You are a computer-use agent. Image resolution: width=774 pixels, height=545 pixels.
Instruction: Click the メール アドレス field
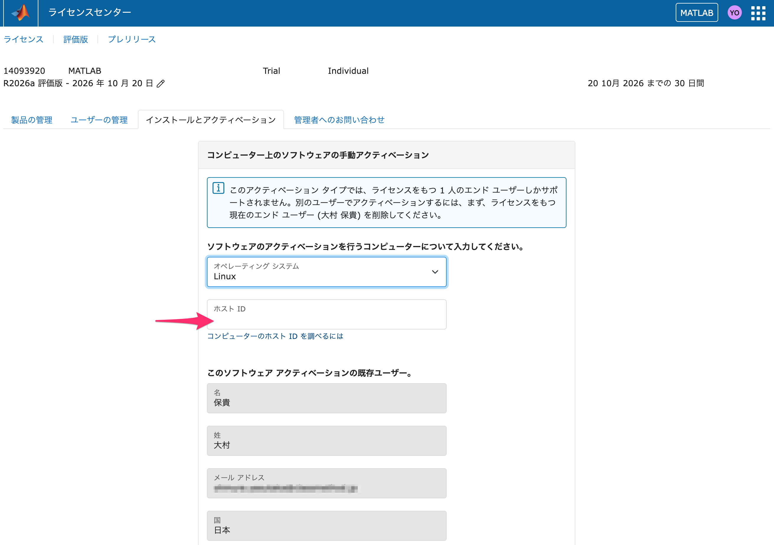327,483
